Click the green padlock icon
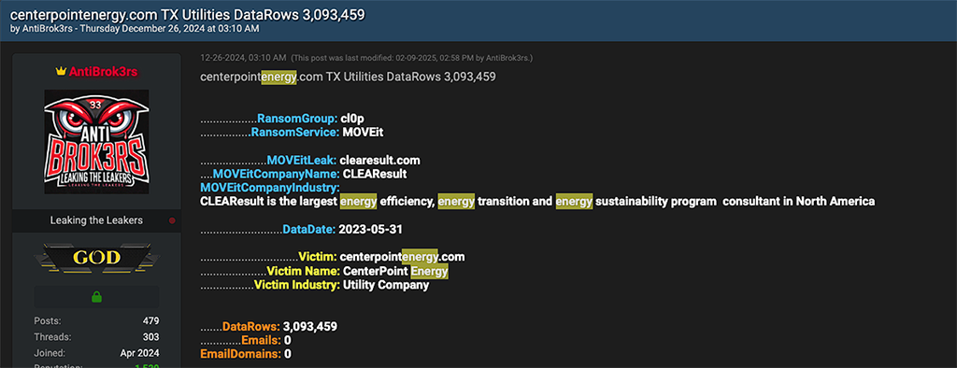The height and width of the screenshot is (368, 957). 96,297
